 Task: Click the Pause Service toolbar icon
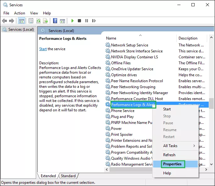tap(87, 21)
